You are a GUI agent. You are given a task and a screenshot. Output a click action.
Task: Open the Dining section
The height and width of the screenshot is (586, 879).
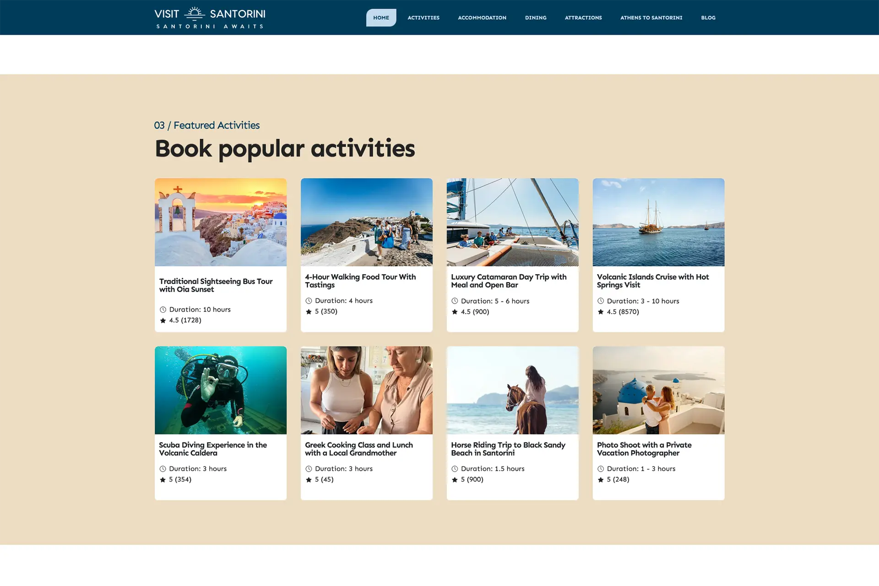(x=536, y=18)
